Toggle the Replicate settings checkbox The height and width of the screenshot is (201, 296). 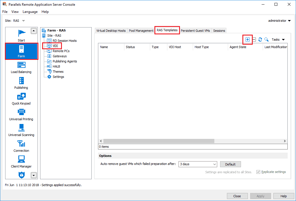click(x=258, y=172)
